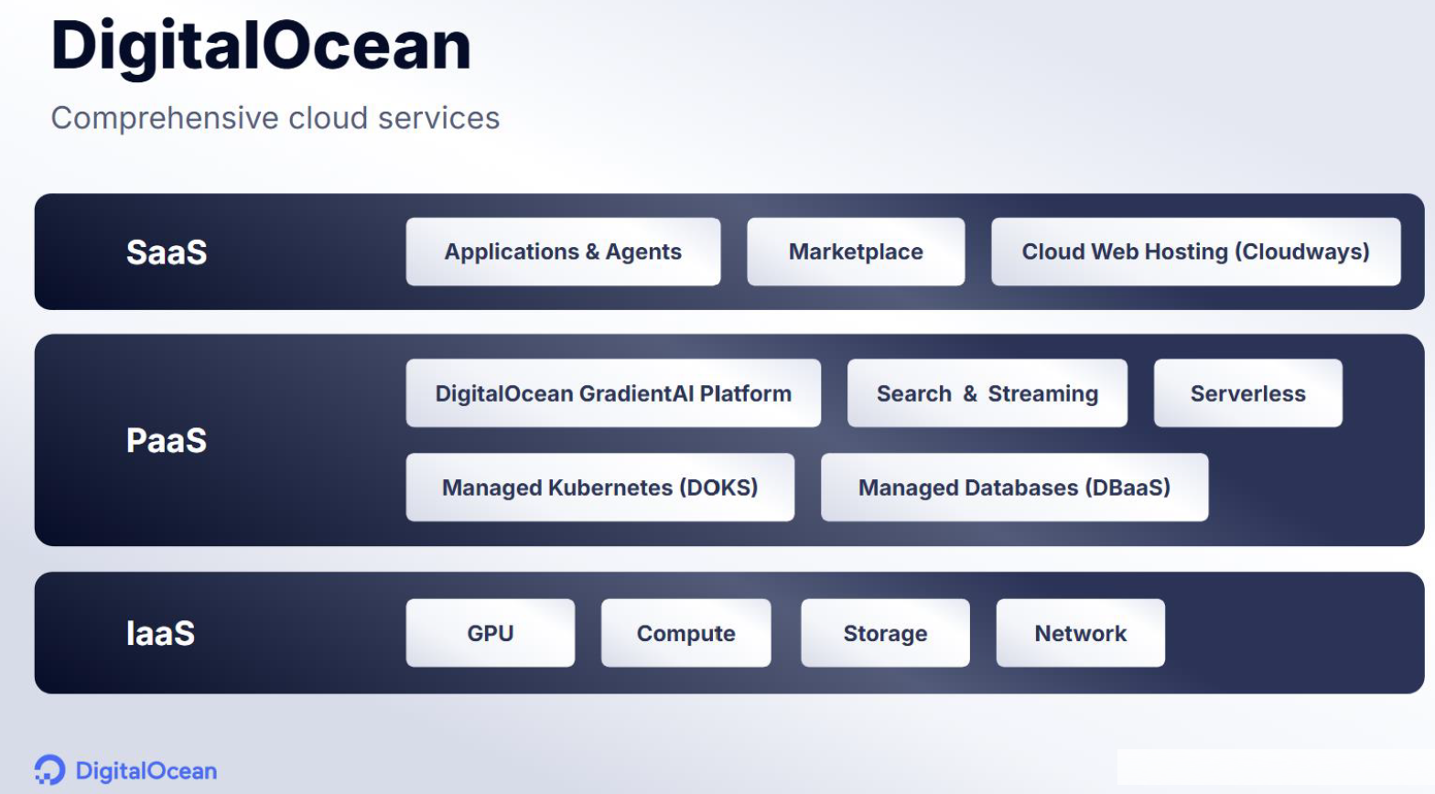1435x794 pixels.
Task: Click the Storage box
Action: click(x=885, y=633)
